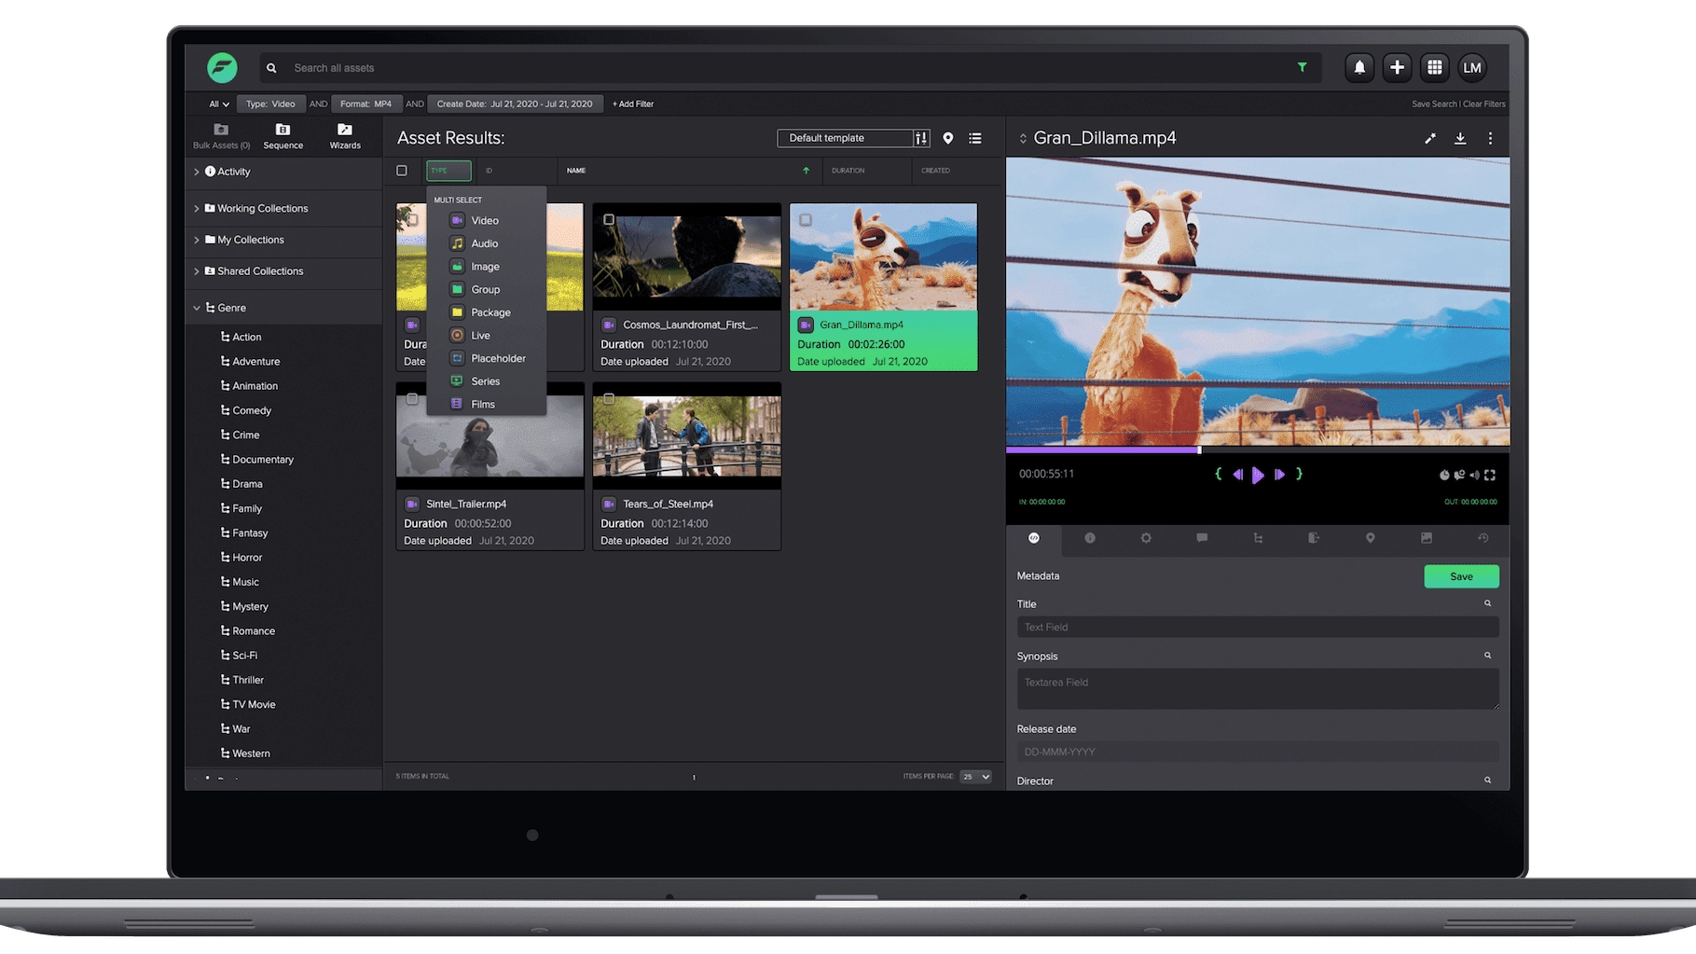Image resolution: width=1696 pixels, height=954 pixels.
Task: Click Add Filter
Action: click(x=633, y=104)
